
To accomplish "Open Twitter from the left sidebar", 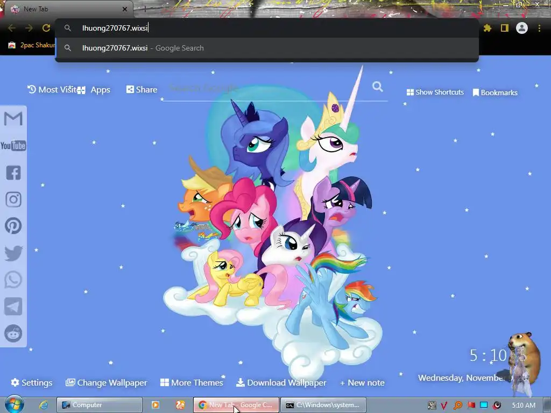I will [13, 253].
